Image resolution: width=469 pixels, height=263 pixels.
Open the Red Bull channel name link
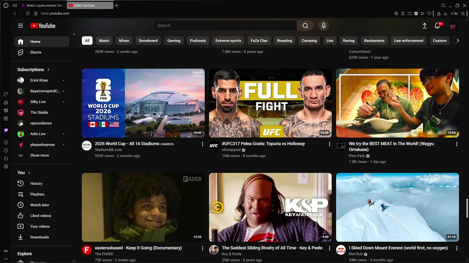(355, 254)
